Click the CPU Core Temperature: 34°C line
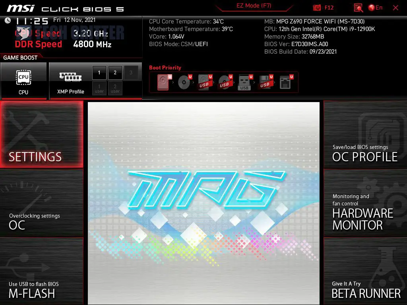The width and height of the screenshot is (407, 305). click(x=186, y=21)
